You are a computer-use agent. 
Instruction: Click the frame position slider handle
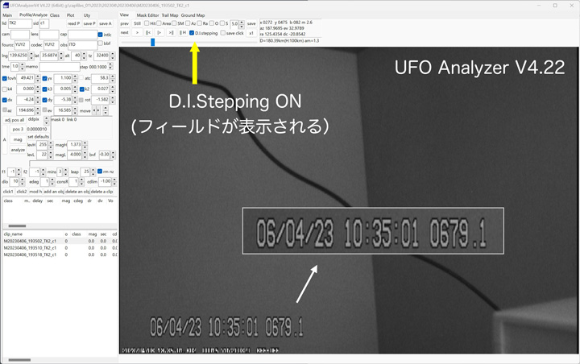[x=152, y=42]
